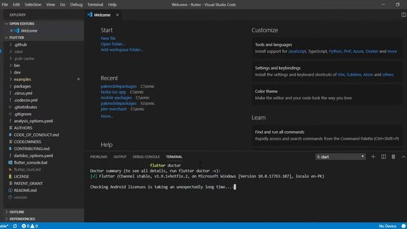
Task: Click the split editor icon
Action: 403,15
